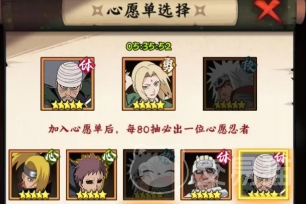Close the wish list window with the red X
The height and width of the screenshot is (204, 306).
click(x=270, y=10)
